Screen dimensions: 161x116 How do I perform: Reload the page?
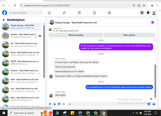pos(15,5)
